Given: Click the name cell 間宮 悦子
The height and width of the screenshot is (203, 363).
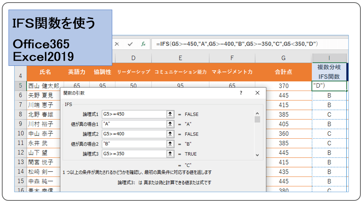Looking at the screenshot, I should click(44, 162).
